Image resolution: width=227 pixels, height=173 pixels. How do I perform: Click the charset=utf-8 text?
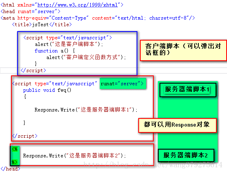pos(168,18)
